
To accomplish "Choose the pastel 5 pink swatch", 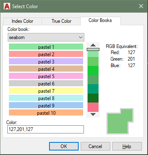I will click(46, 76).
